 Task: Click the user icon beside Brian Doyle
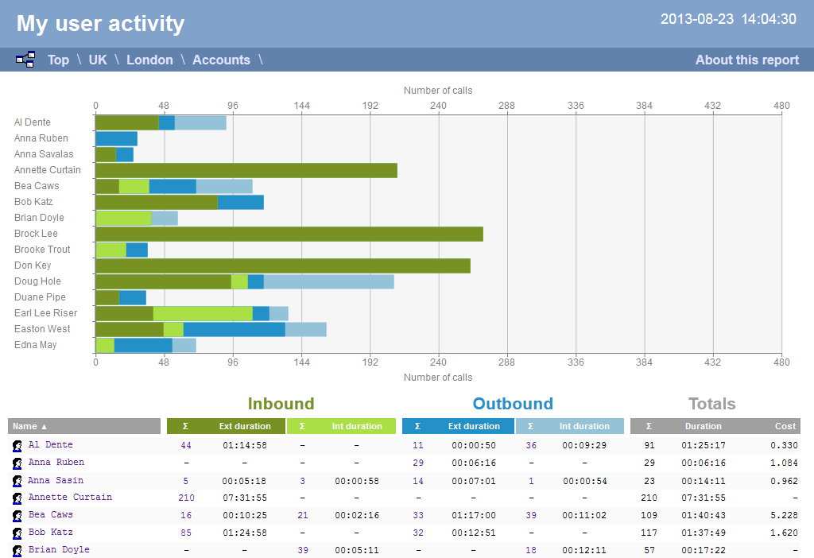click(x=17, y=550)
